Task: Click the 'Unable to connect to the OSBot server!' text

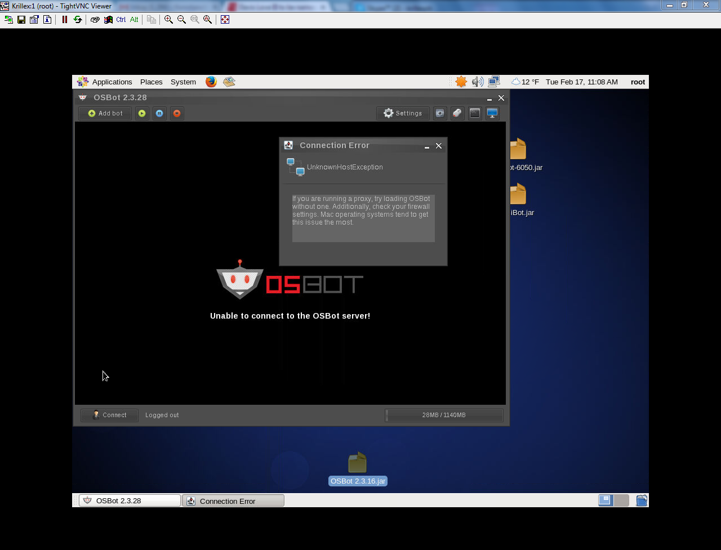Action: (x=290, y=316)
